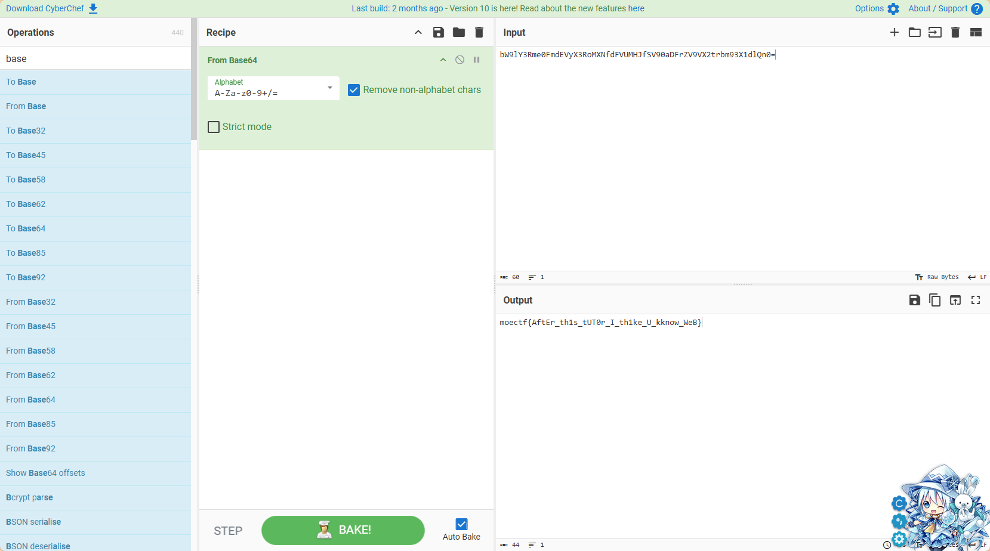Open the Download CyberChef link

(51, 8)
